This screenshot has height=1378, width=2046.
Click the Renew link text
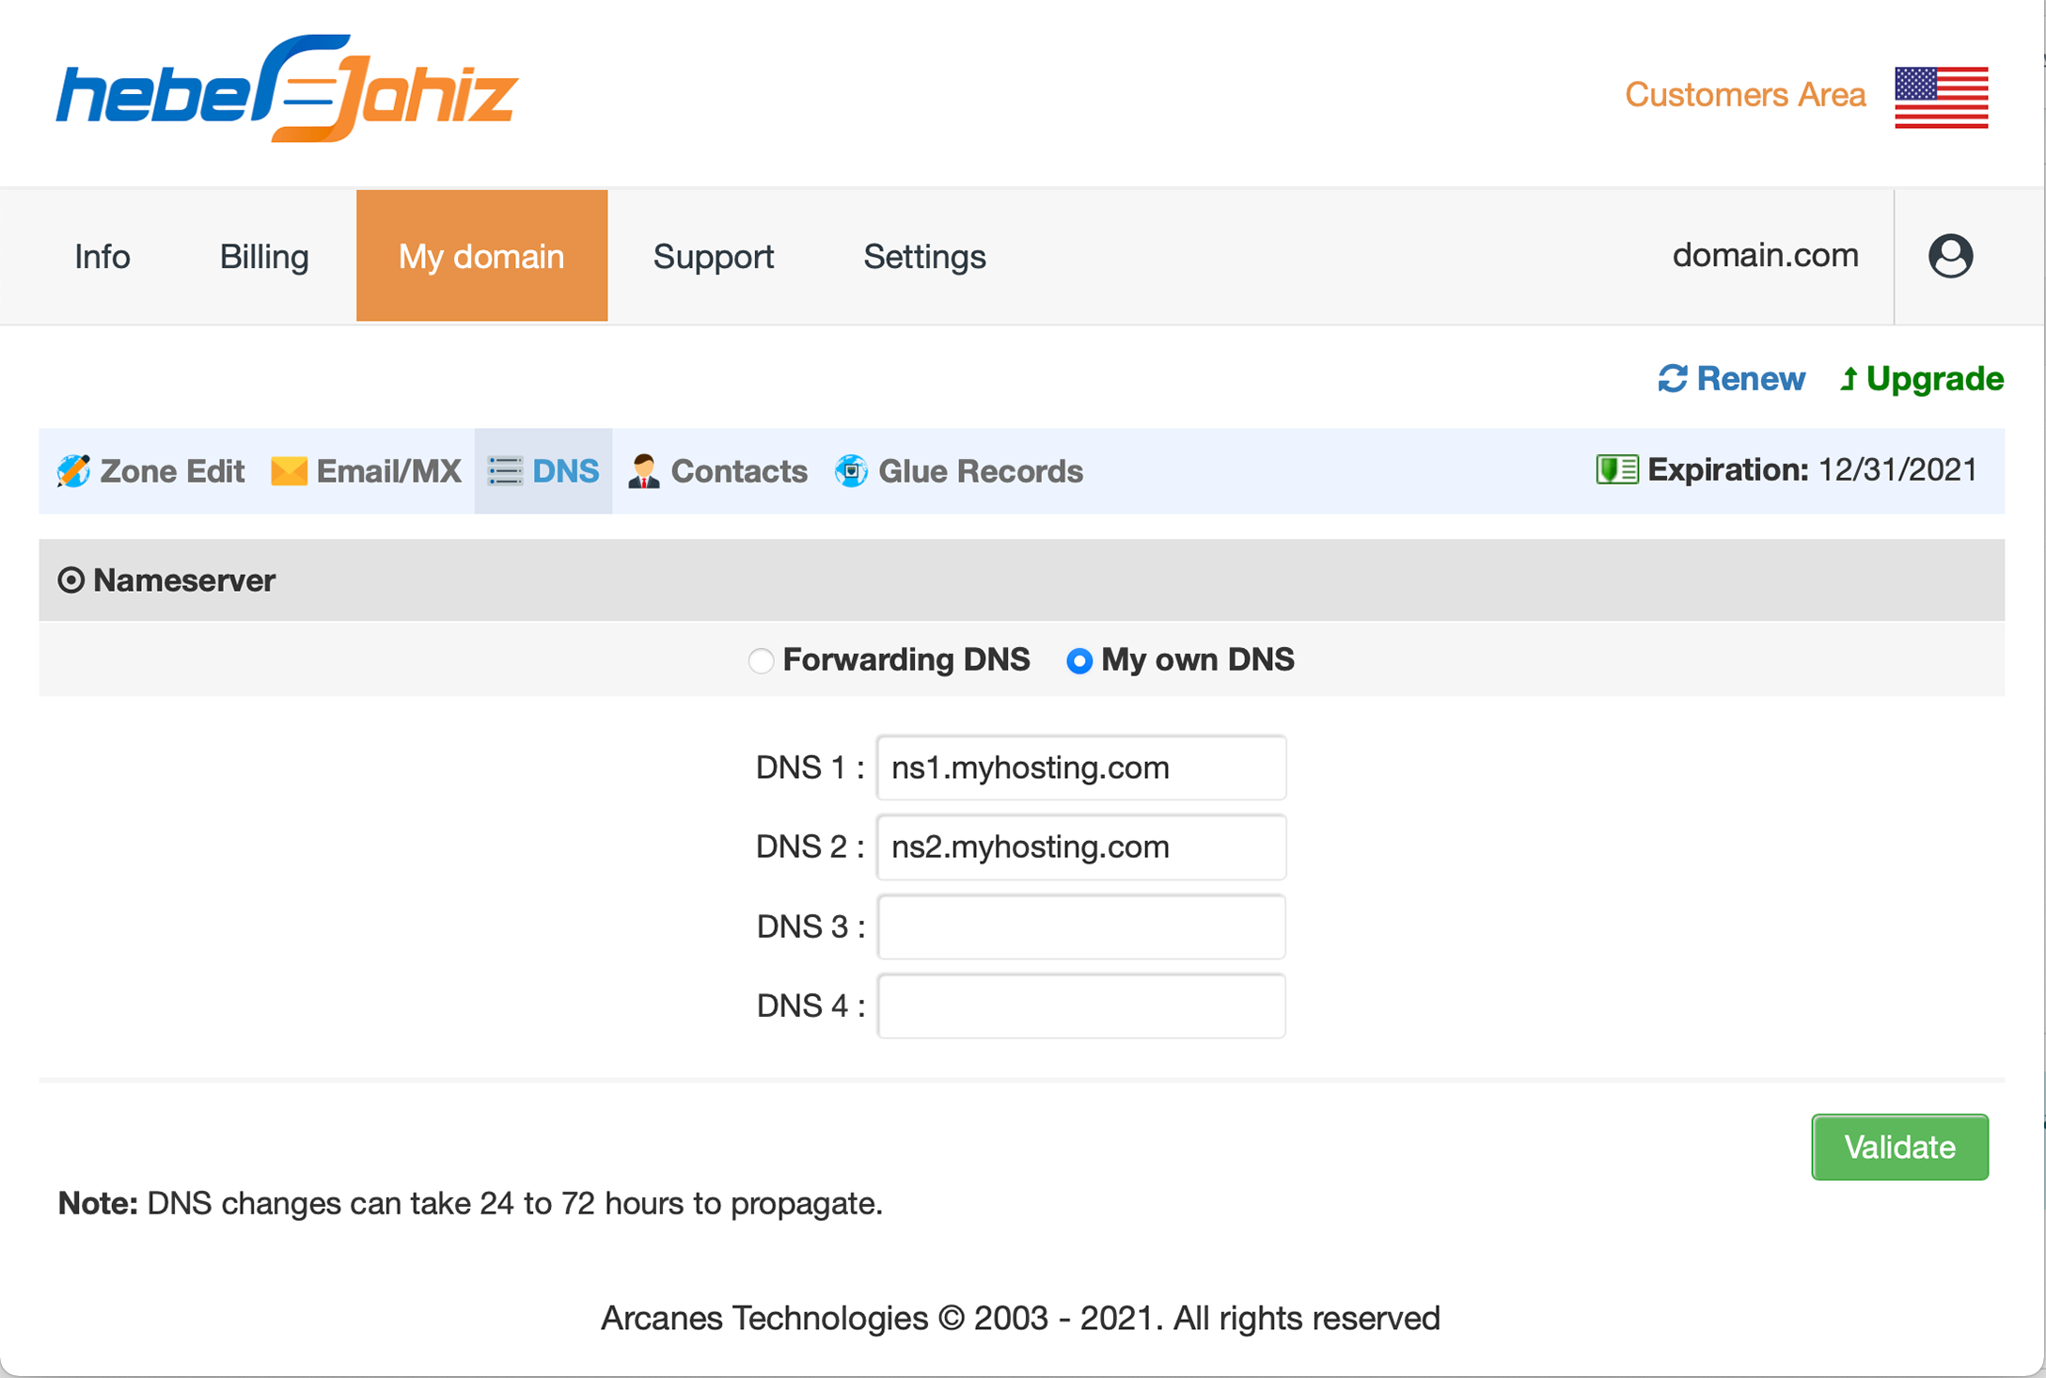click(1751, 378)
